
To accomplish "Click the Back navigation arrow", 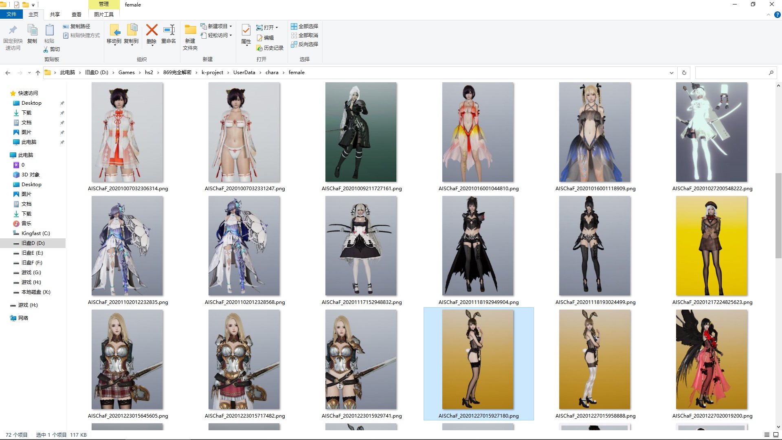I will point(8,73).
